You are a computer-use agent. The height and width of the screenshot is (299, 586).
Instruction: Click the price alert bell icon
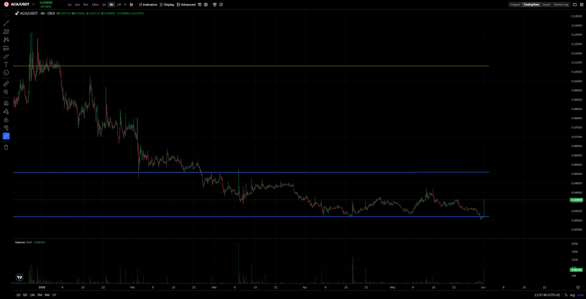[x=221, y=4]
